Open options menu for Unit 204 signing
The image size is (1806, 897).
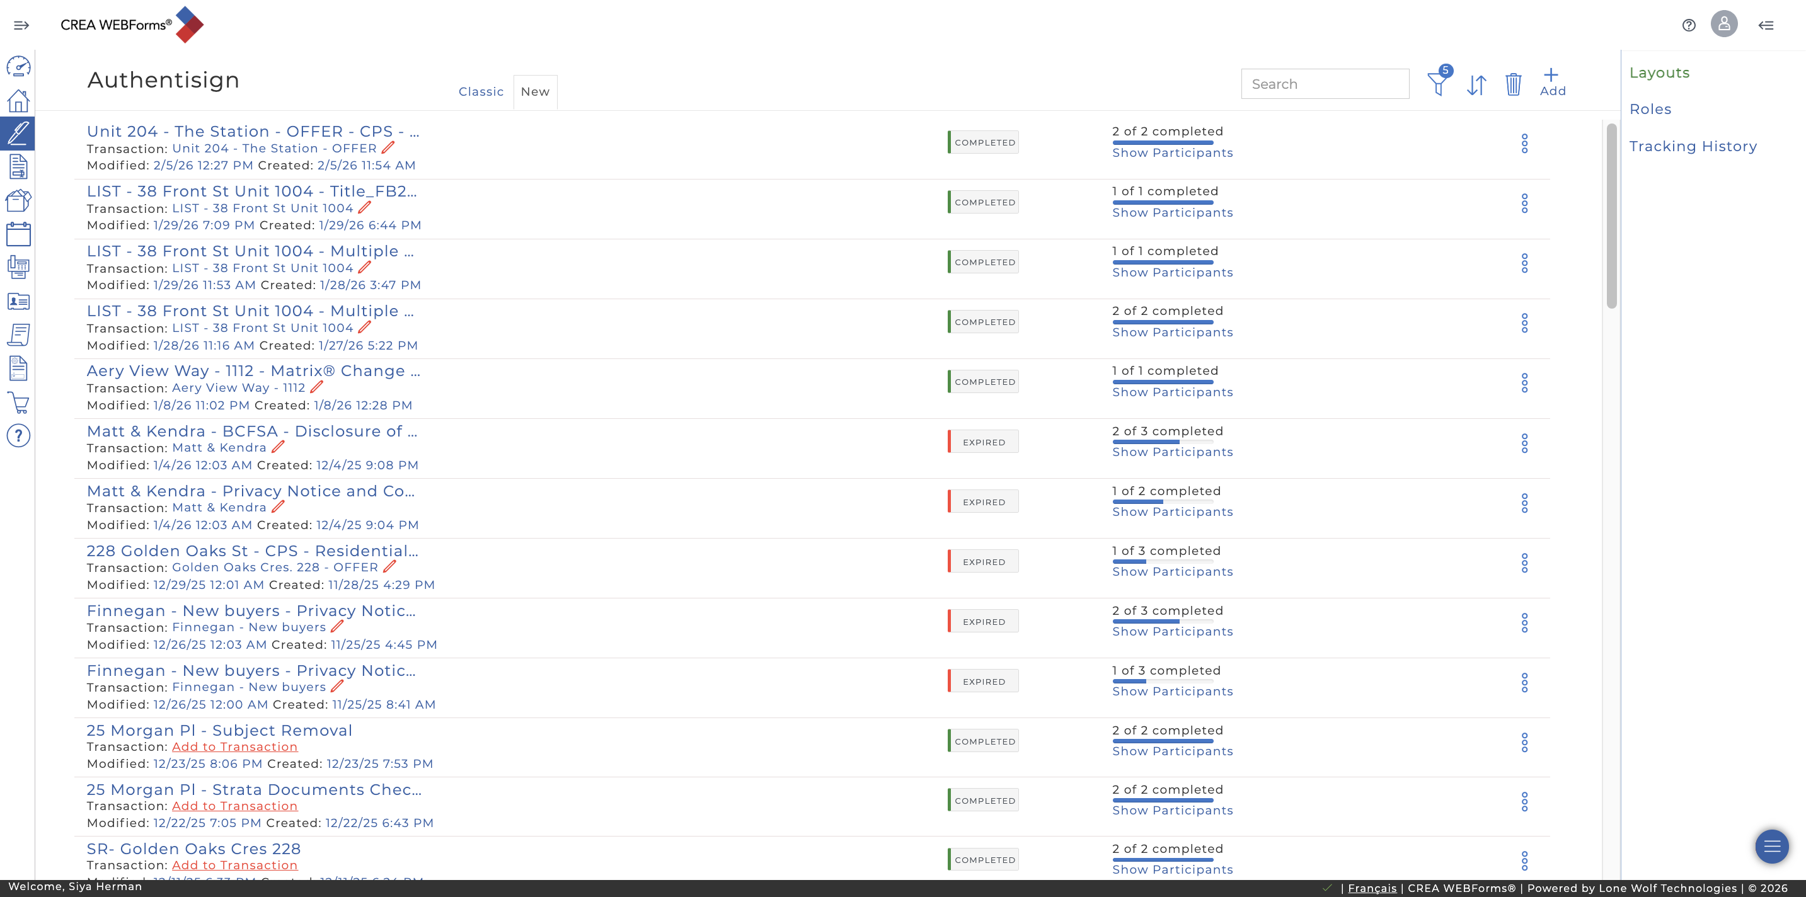pos(1524,144)
